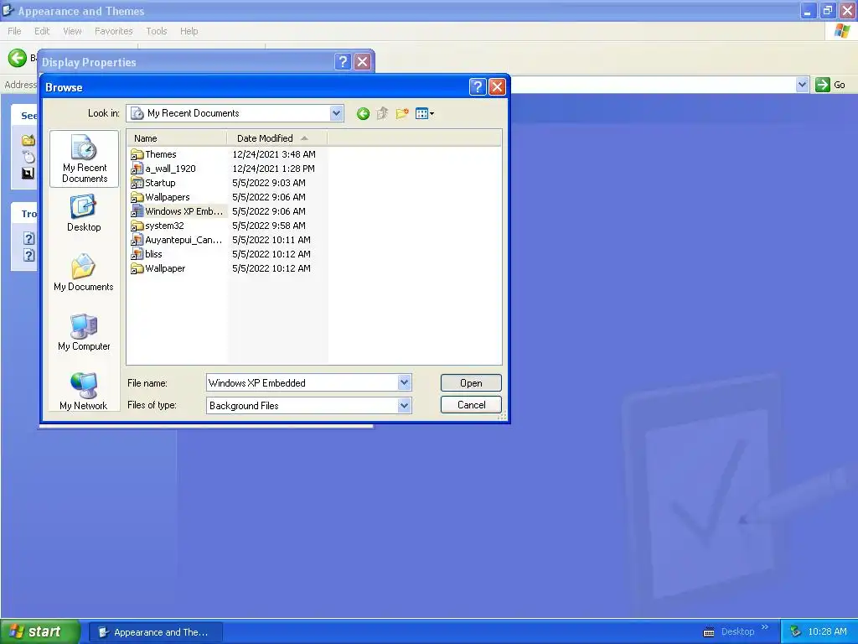Open the View menu

pos(72,31)
